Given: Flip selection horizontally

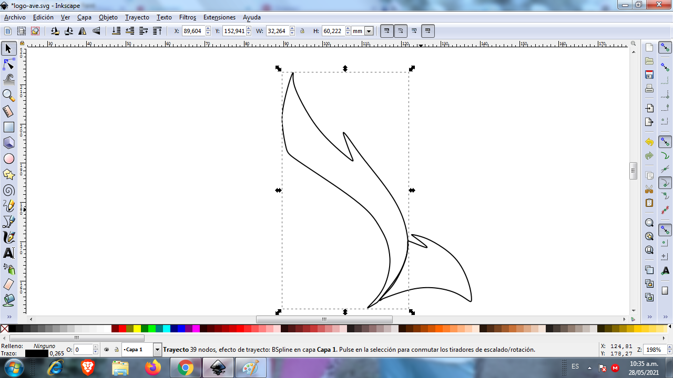Looking at the screenshot, I should pos(83,31).
